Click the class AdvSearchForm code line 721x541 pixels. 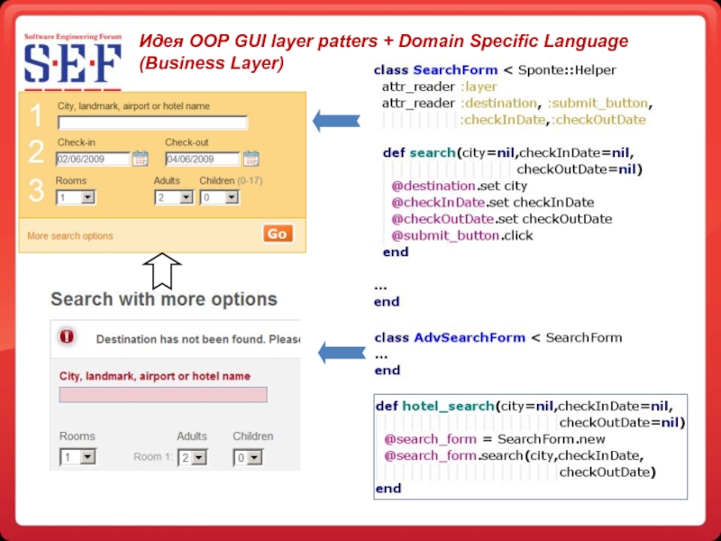tap(498, 337)
